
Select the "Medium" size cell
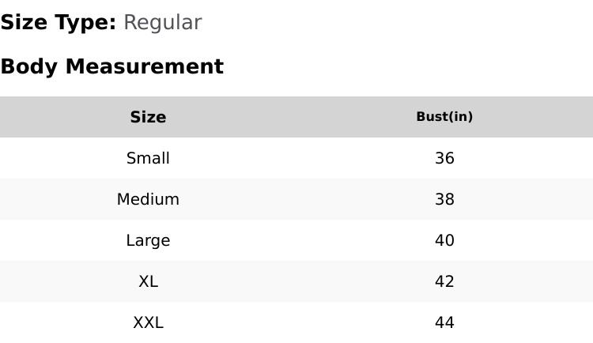[x=148, y=199]
